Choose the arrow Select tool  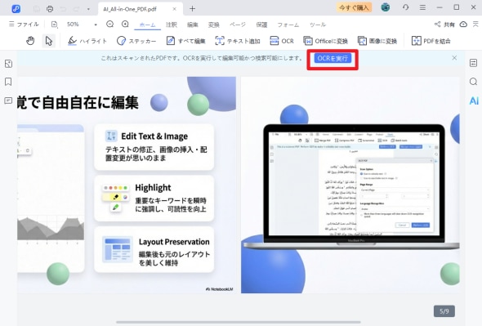tap(48, 41)
